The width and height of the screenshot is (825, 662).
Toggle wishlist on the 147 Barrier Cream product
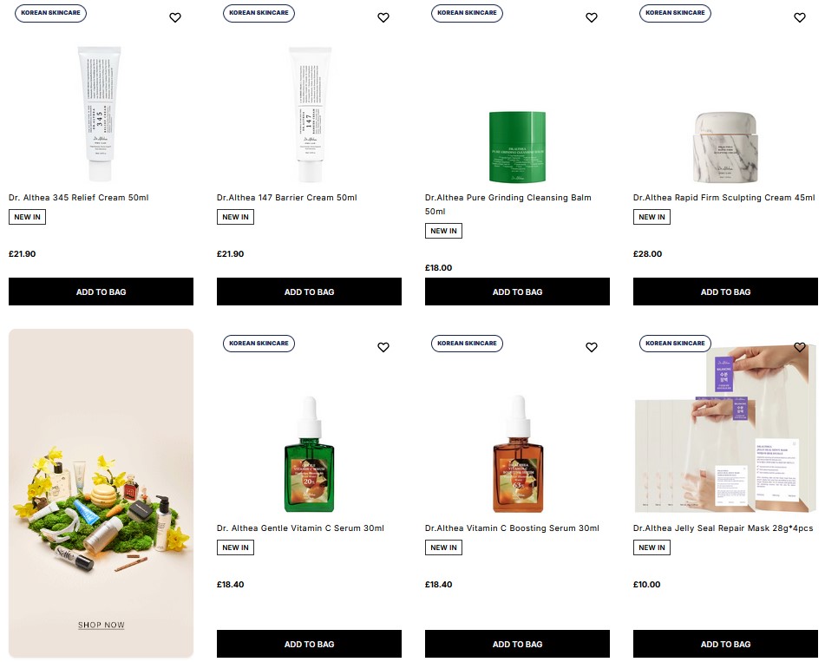point(383,16)
